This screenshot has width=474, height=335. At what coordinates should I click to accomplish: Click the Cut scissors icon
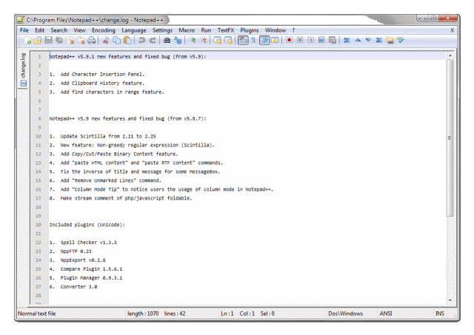coord(106,40)
